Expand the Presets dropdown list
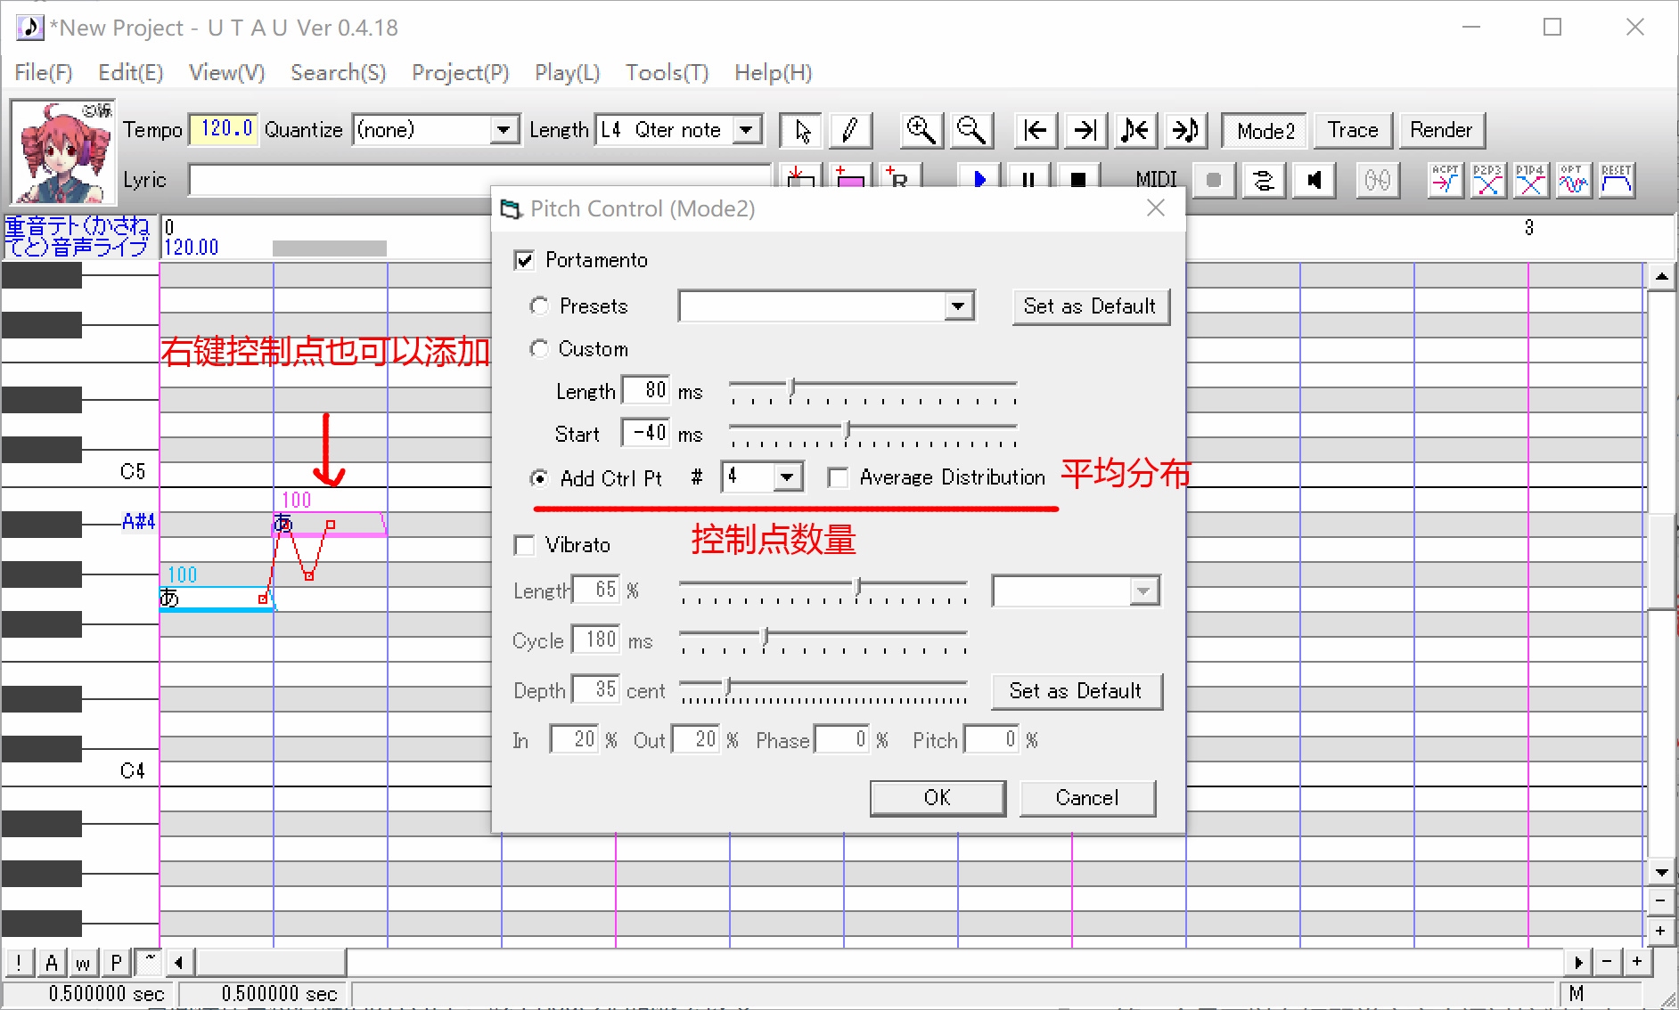 click(958, 306)
